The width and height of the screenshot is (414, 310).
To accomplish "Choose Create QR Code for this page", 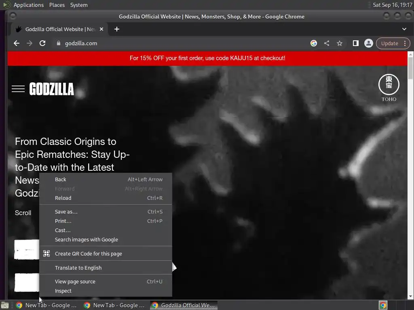I will (106, 253).
